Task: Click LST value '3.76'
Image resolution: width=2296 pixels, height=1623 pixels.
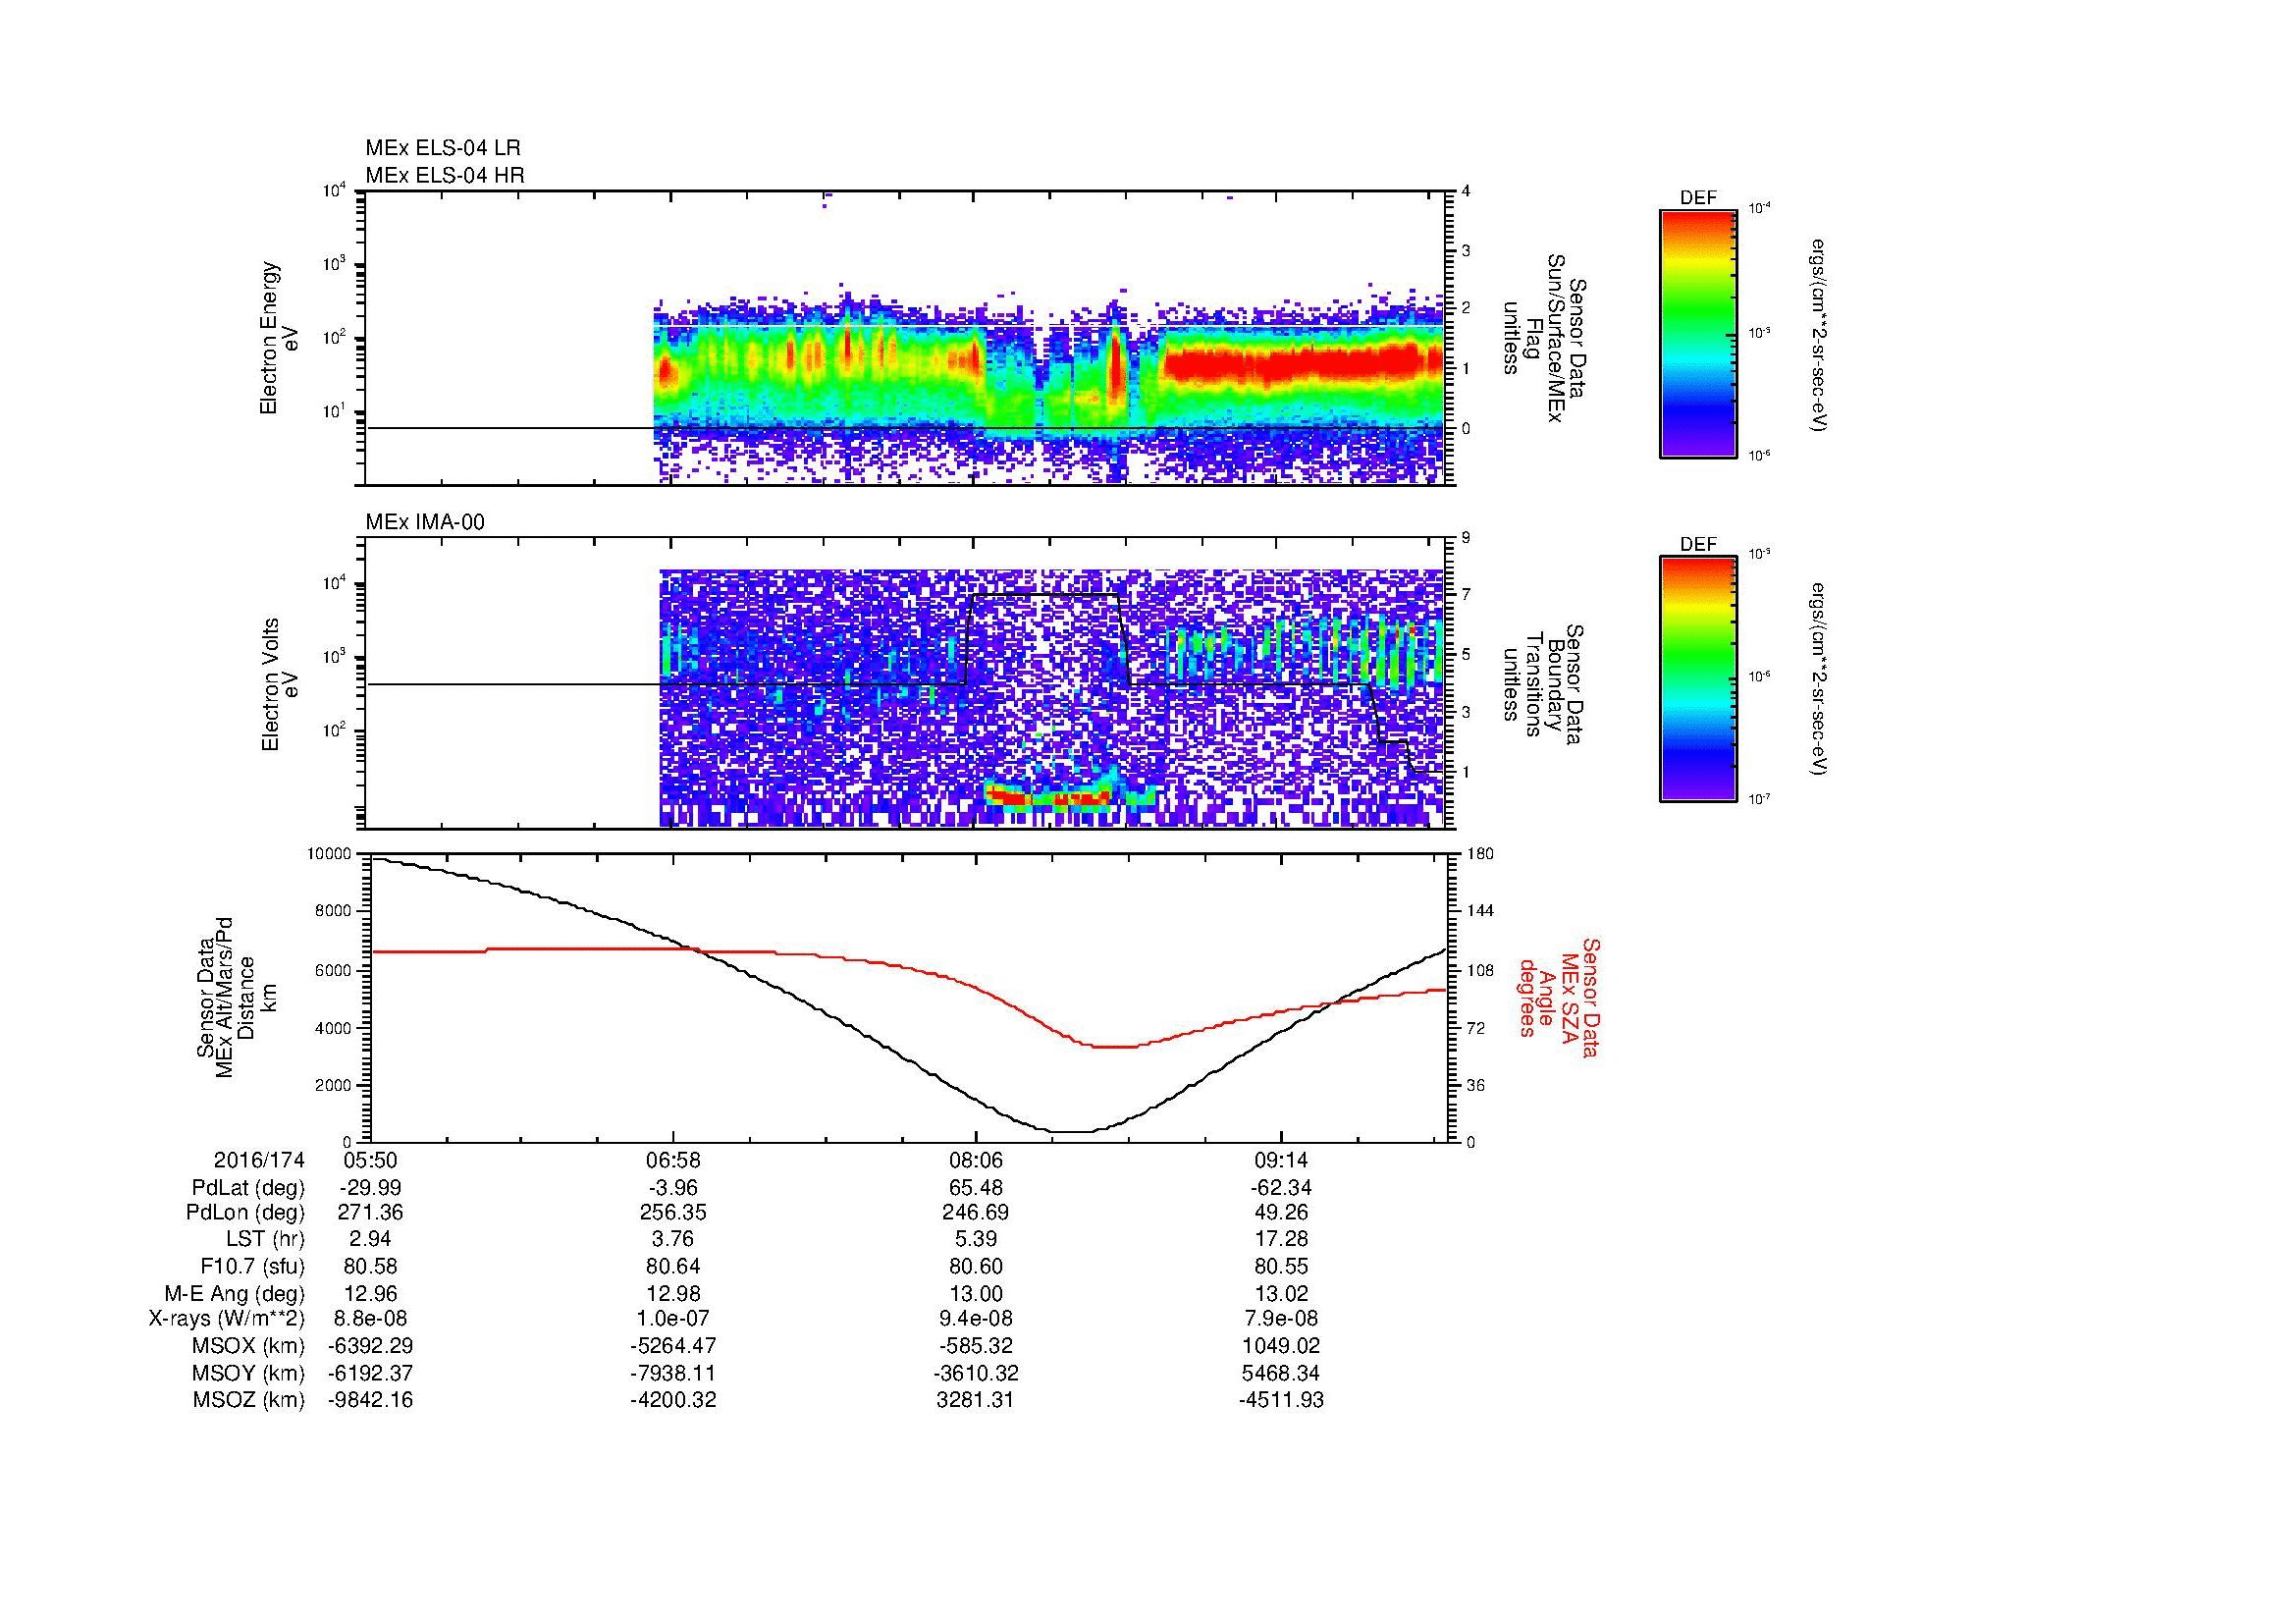Action: pyautogui.click(x=673, y=1240)
